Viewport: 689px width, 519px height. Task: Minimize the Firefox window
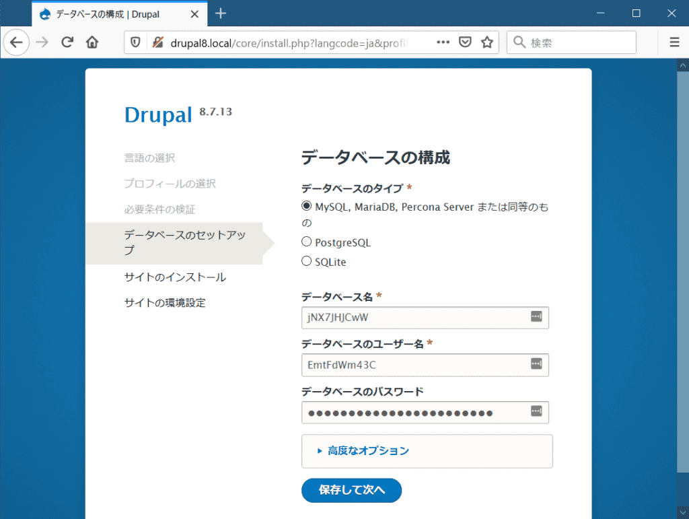[x=601, y=13]
